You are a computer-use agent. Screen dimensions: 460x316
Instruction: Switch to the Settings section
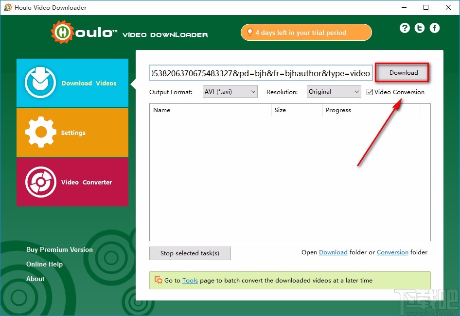pyautogui.click(x=73, y=132)
